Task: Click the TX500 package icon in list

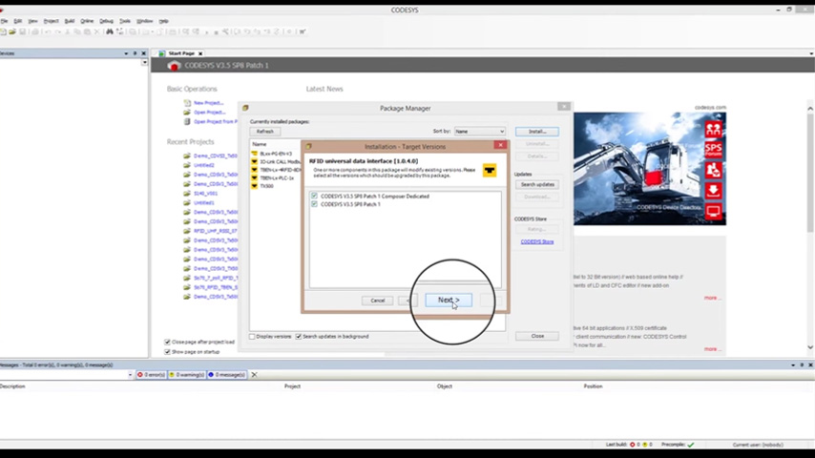Action: 255,186
